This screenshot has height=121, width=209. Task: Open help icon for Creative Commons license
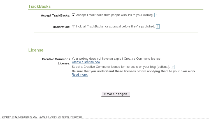point(173,67)
